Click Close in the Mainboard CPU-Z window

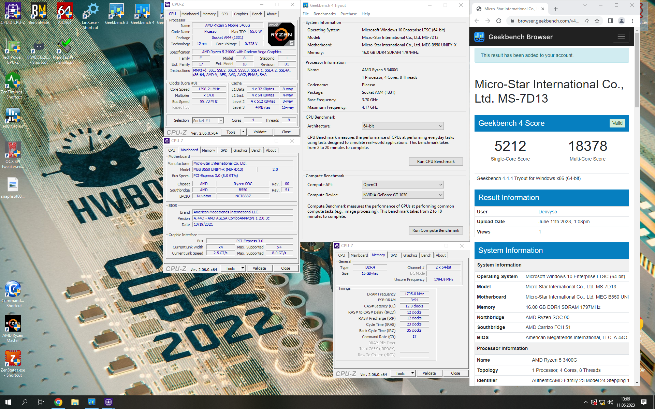[286, 268]
